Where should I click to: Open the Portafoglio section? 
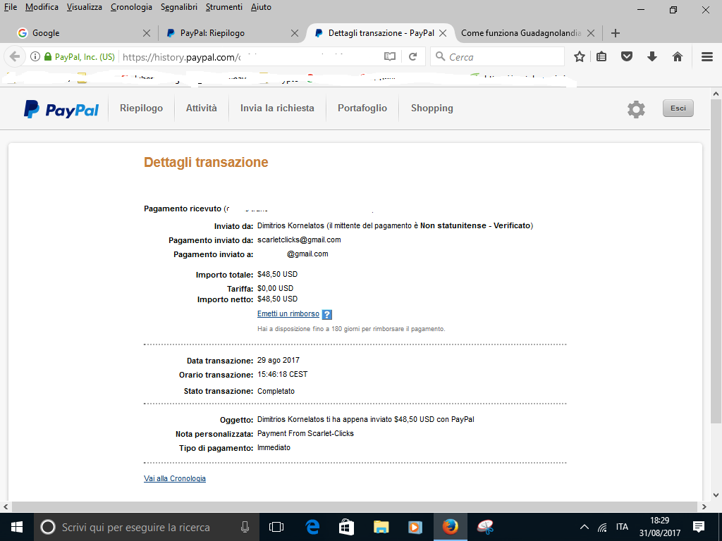click(362, 108)
